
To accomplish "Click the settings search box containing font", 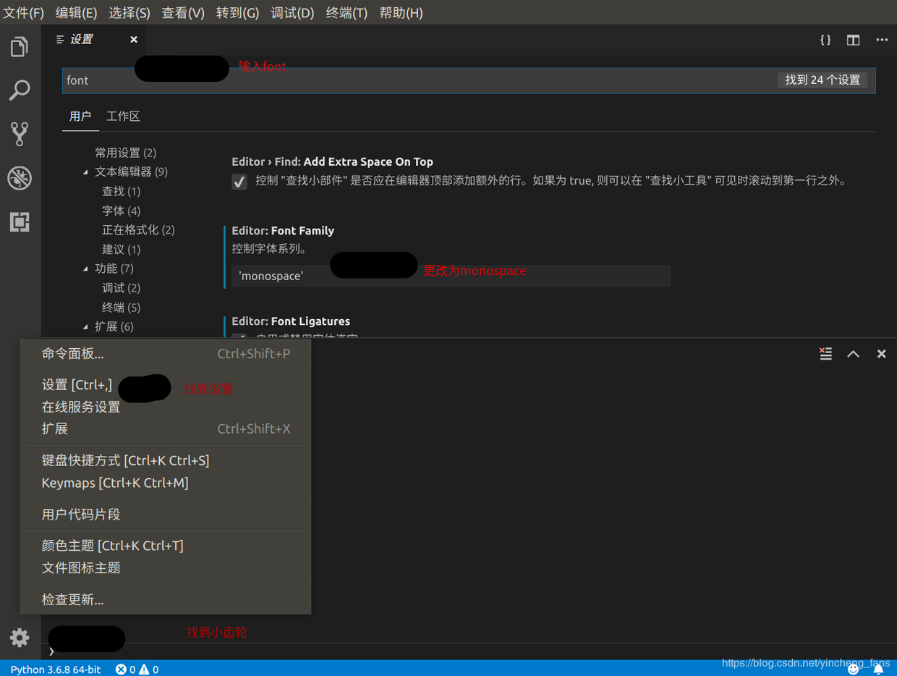I will click(469, 80).
